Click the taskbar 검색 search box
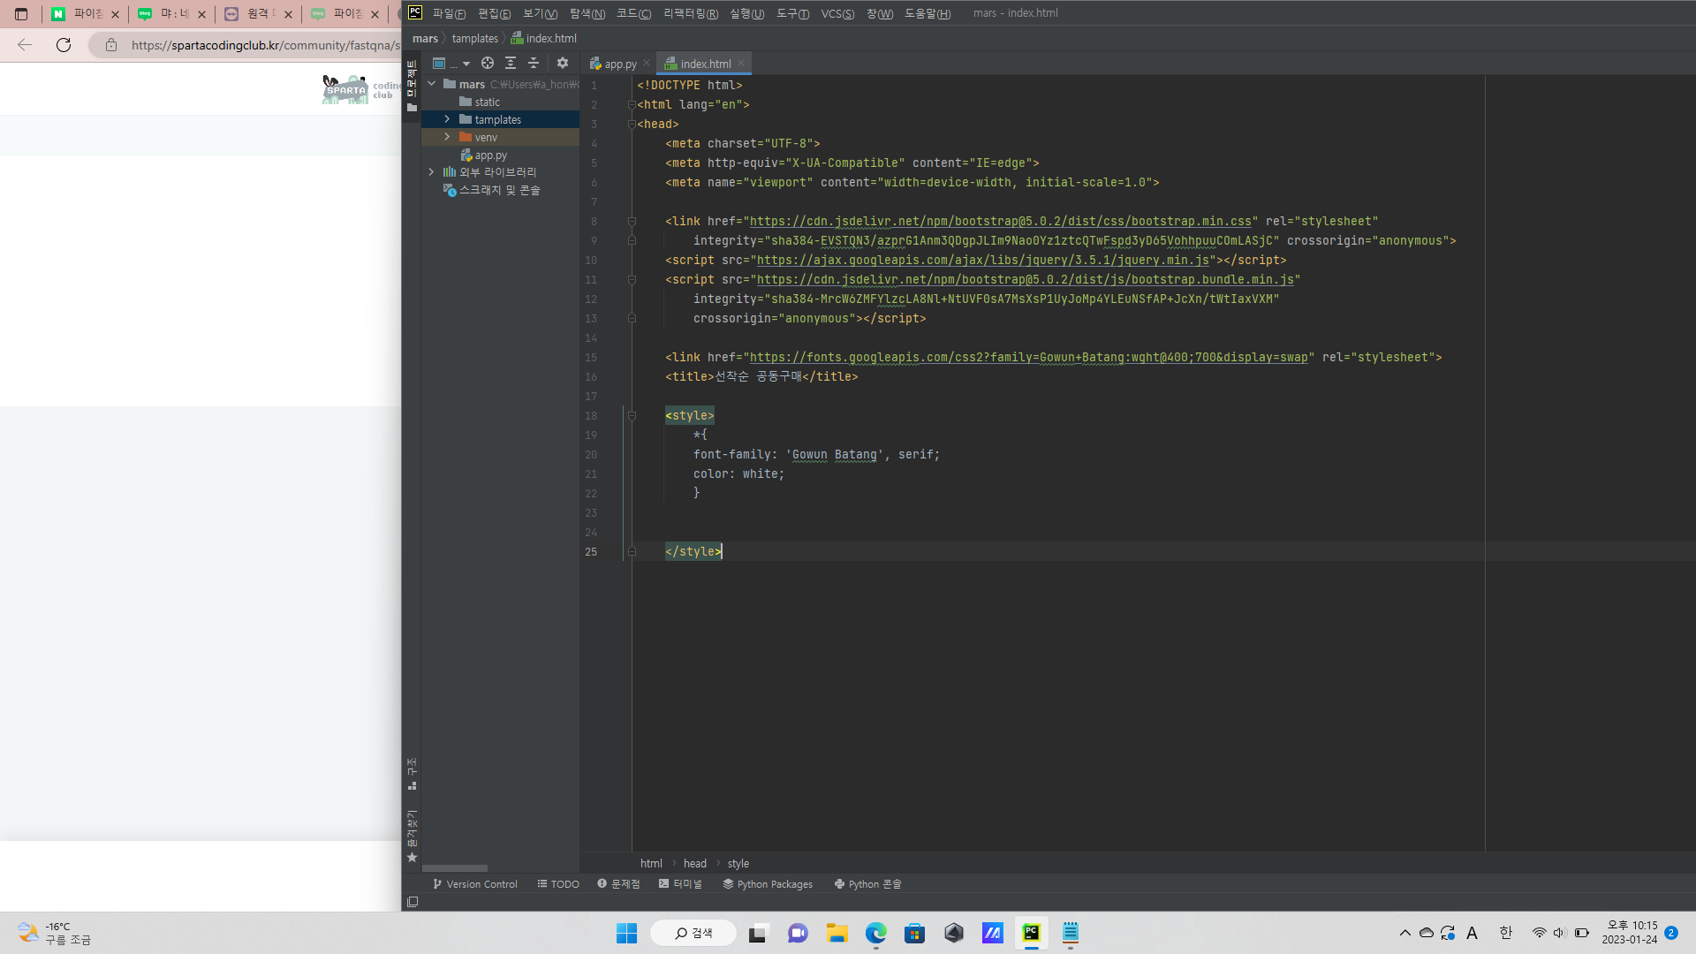 [693, 933]
